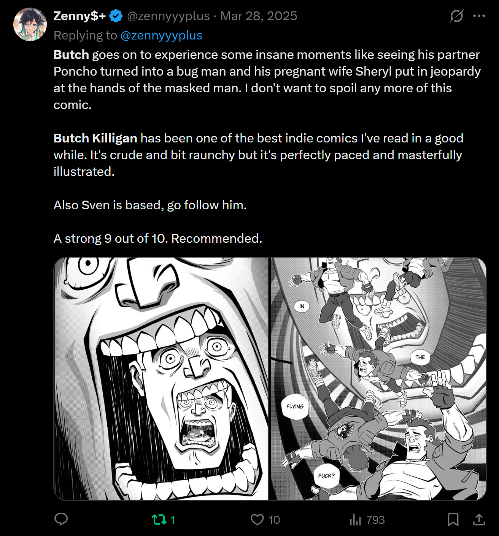Open the three-dot more options menu
The width and height of the screenshot is (499, 536).
pyautogui.click(x=479, y=16)
